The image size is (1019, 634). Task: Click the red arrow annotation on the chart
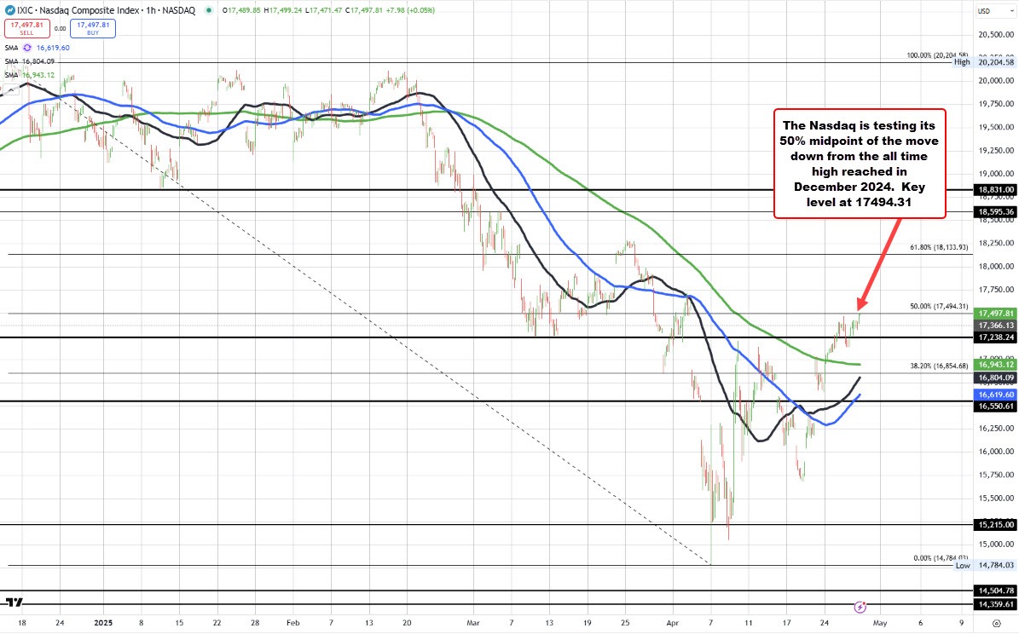click(x=878, y=268)
